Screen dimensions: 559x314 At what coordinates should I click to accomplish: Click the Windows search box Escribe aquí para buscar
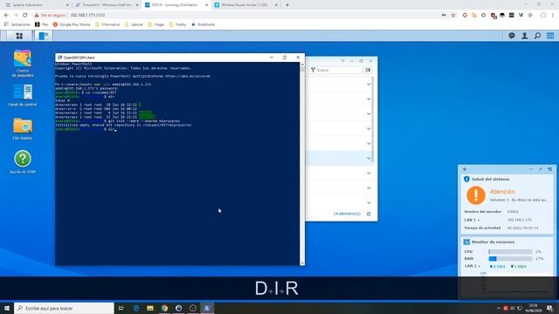pos(64,308)
